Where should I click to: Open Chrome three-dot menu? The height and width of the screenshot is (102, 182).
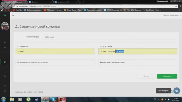point(180,6)
